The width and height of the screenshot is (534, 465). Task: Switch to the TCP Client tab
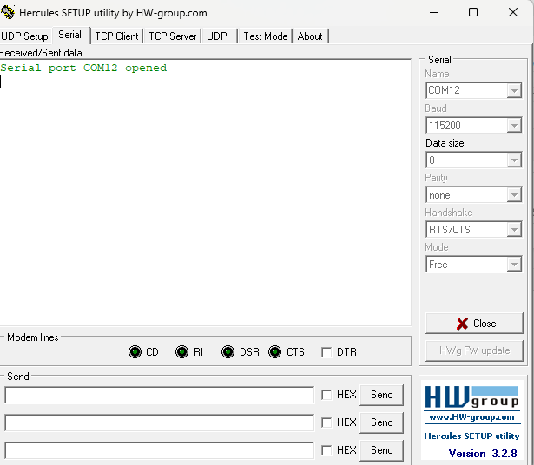click(116, 36)
